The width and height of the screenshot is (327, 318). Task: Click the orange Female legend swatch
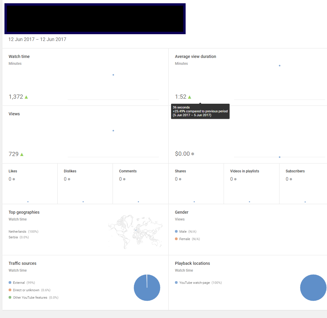176,239
